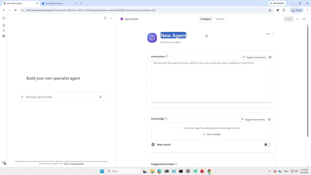Open Agent Builder header more options ellipsis
The width and height of the screenshot is (311, 175).
coord(298,19)
